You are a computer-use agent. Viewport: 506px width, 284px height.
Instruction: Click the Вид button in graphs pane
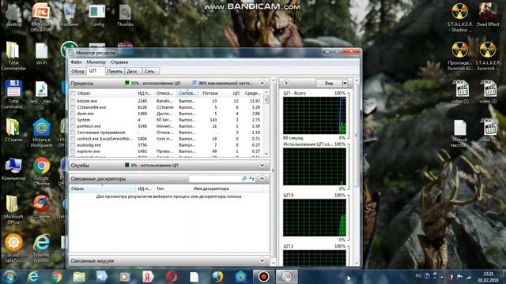point(329,83)
